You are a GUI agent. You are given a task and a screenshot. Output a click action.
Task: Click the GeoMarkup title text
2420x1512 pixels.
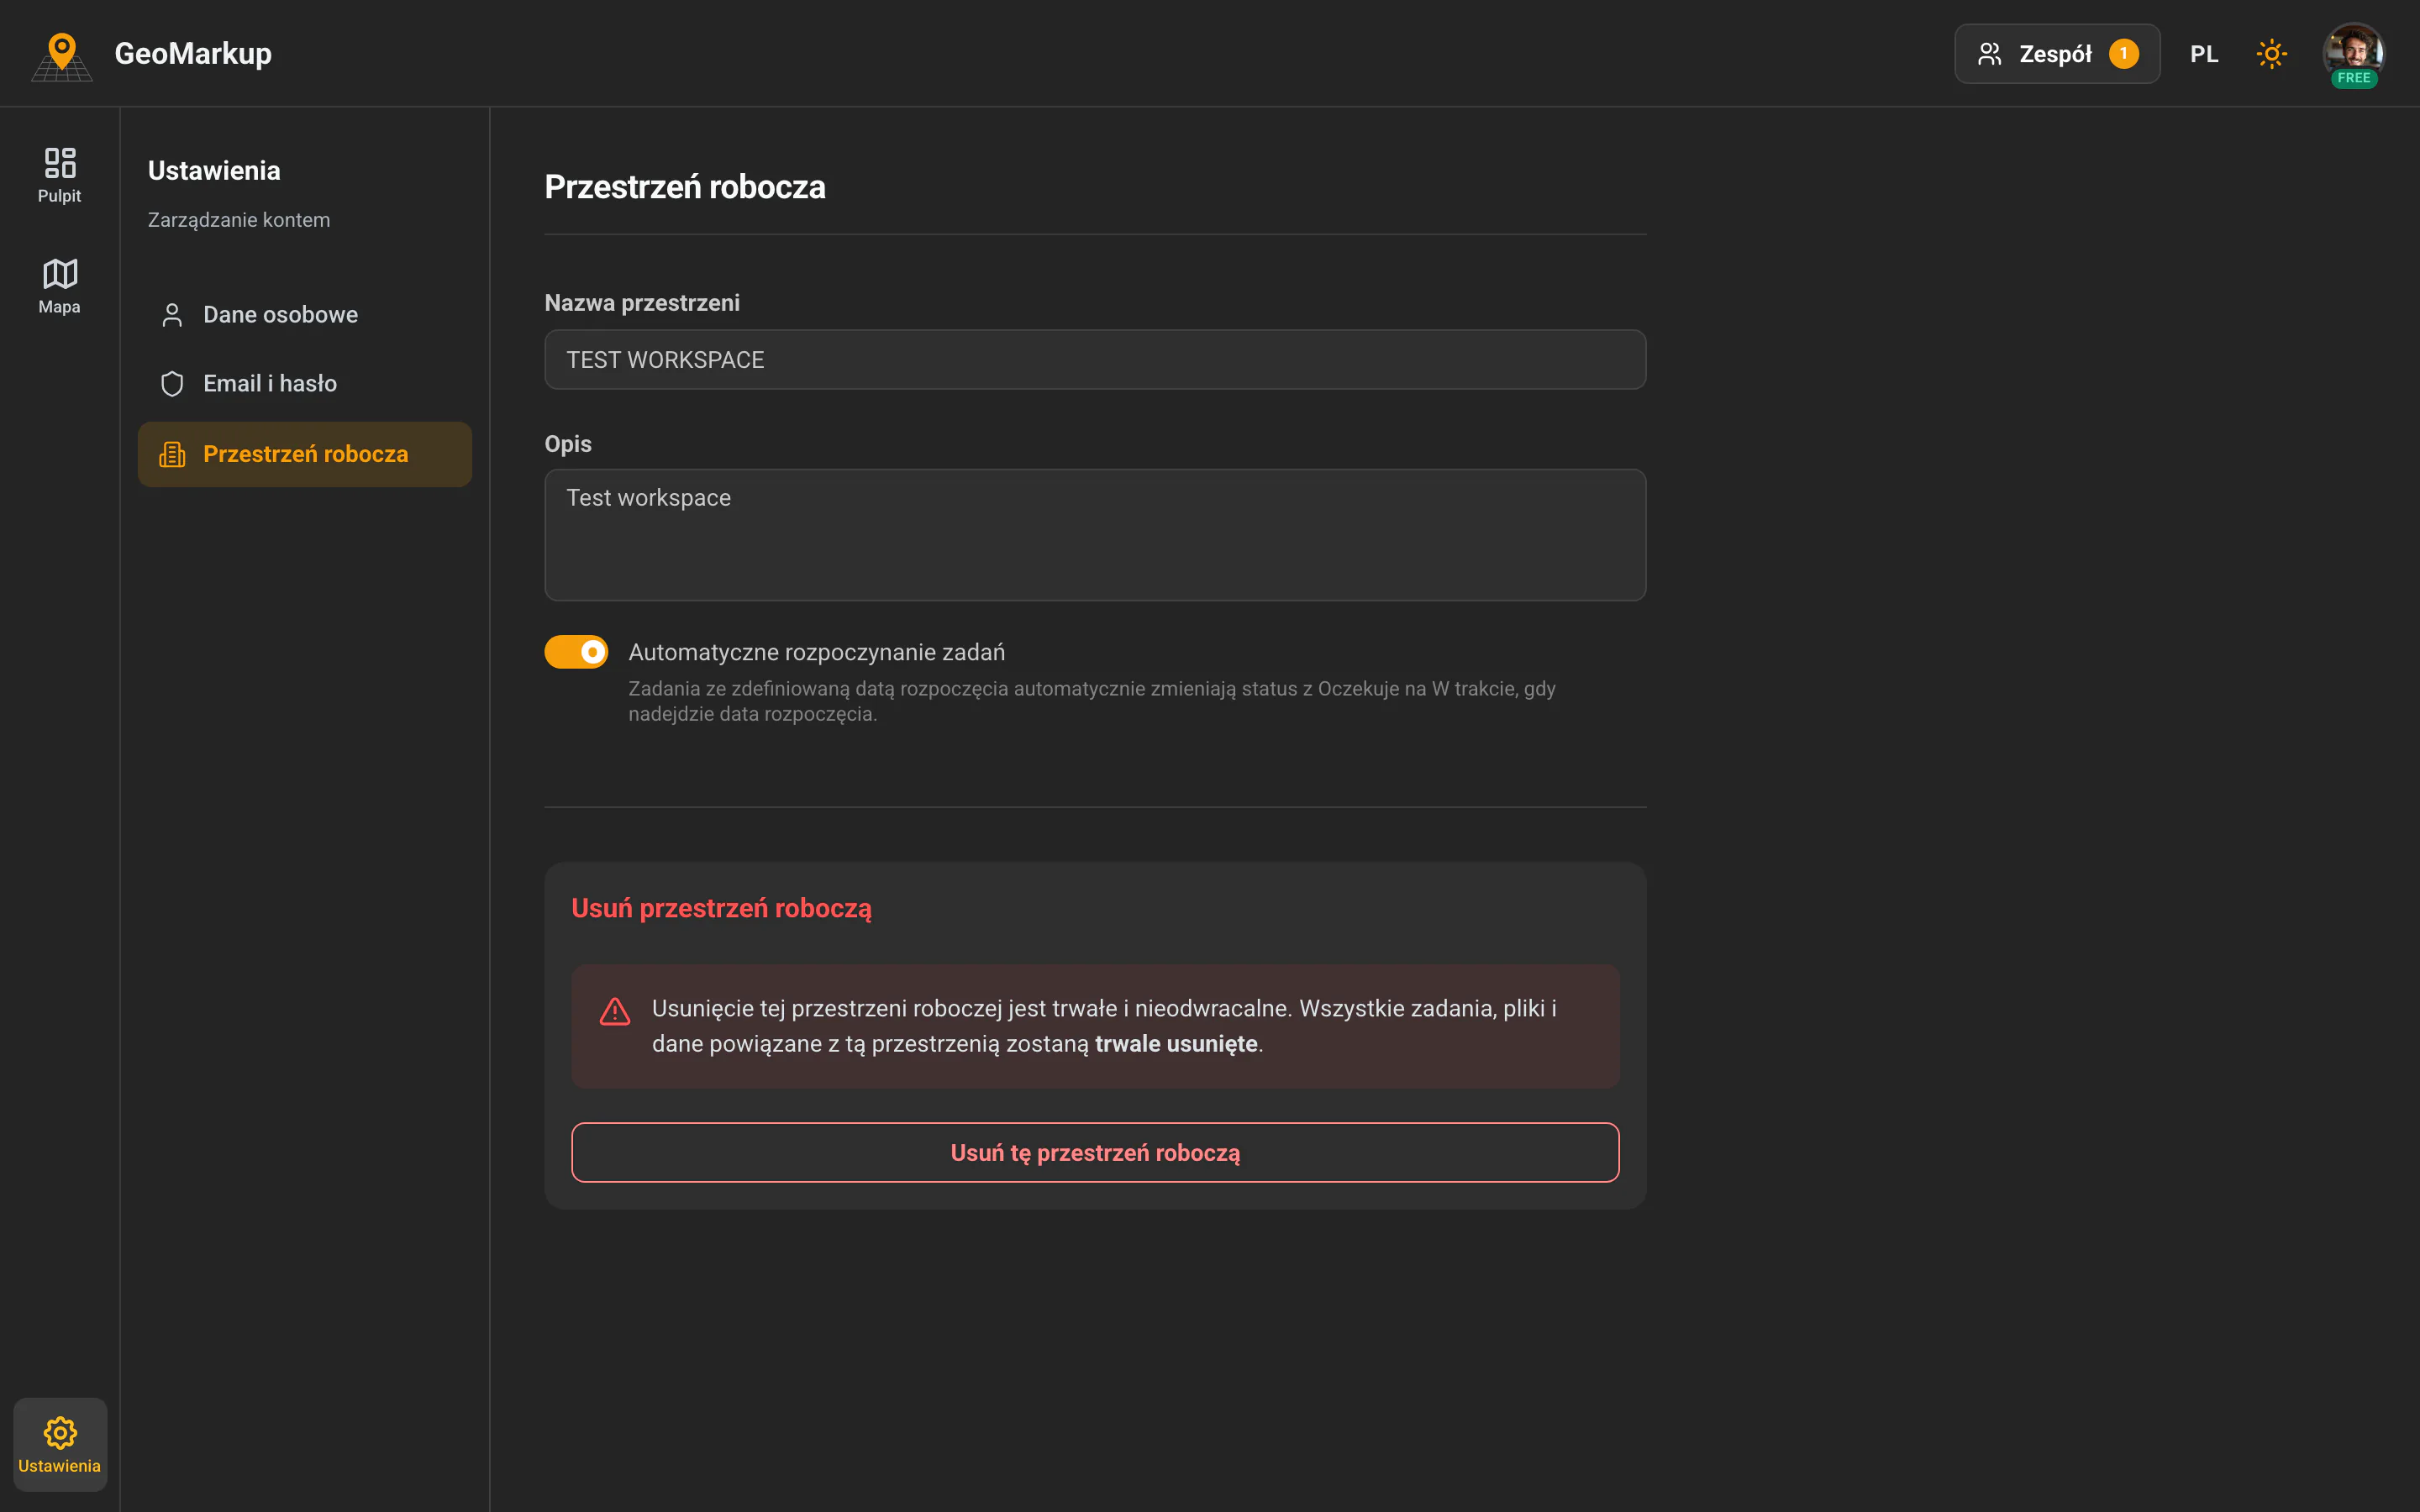(193, 54)
